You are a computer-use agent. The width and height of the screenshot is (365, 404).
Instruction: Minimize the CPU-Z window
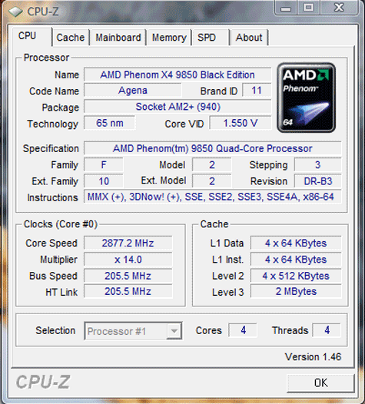(286, 8)
